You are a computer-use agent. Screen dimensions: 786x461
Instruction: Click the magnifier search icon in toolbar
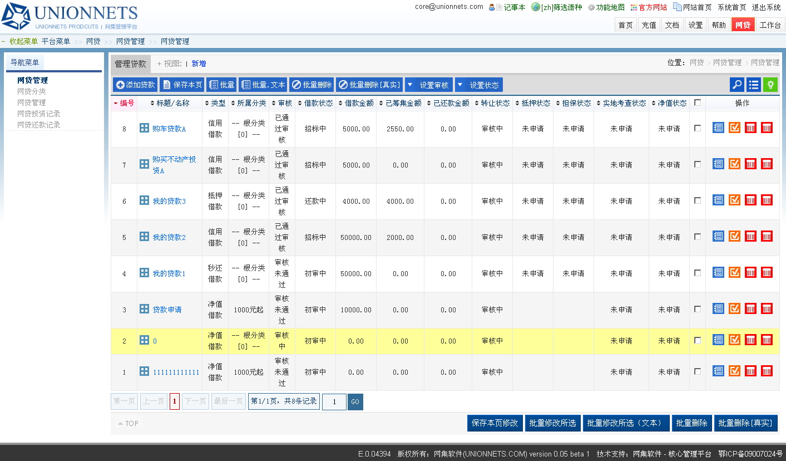(x=737, y=85)
